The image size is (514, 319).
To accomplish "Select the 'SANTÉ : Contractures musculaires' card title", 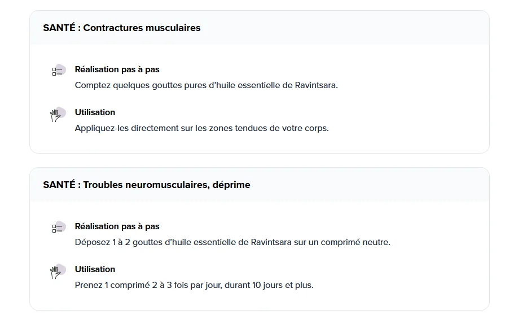I will pos(122,28).
